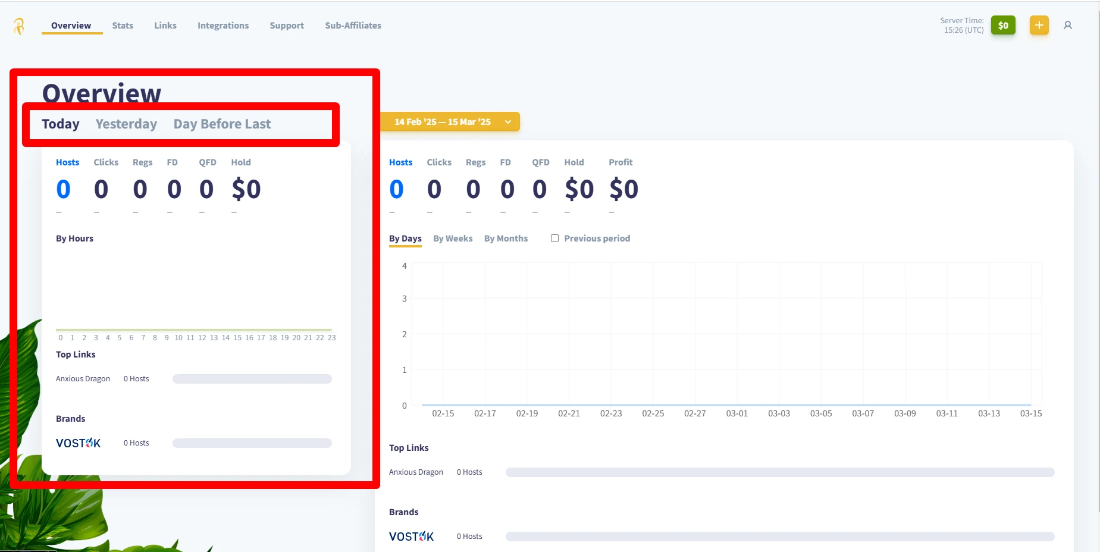Click the yellow plus button

(x=1039, y=25)
